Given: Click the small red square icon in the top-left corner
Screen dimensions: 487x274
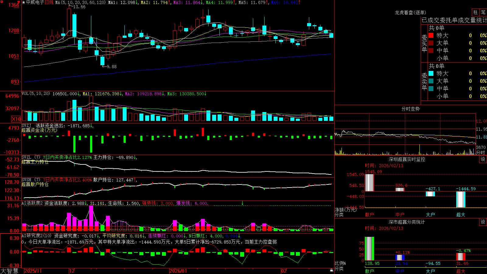Looking at the screenshot, I should (2, 2).
